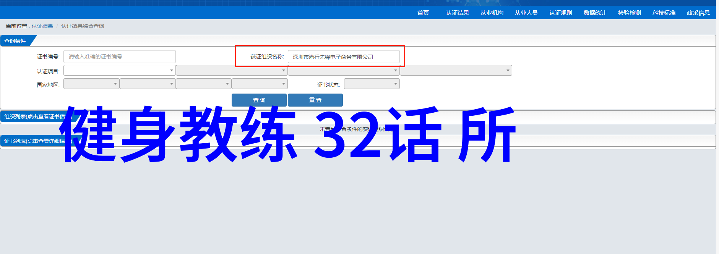
Task: Select 从业人员 in the top menu
Action: [526, 13]
